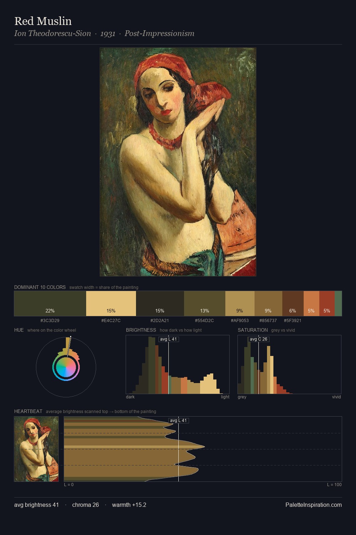Image resolution: width=356 pixels, height=535 pixels.
Task: Open the main Red Muslin painting image
Action: coord(178,162)
